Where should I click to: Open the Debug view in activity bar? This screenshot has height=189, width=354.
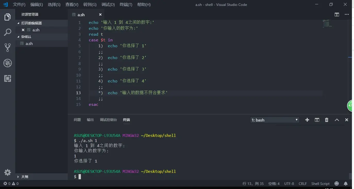tap(7, 63)
